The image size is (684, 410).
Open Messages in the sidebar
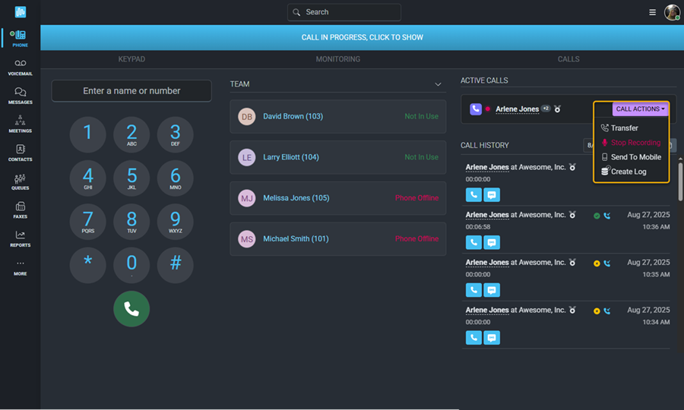(x=20, y=96)
